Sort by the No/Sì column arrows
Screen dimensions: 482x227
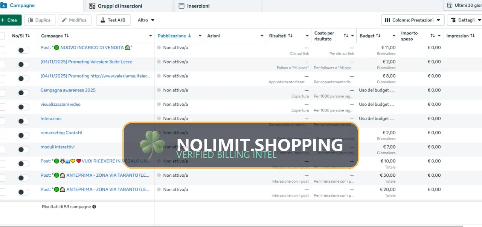tap(27, 36)
